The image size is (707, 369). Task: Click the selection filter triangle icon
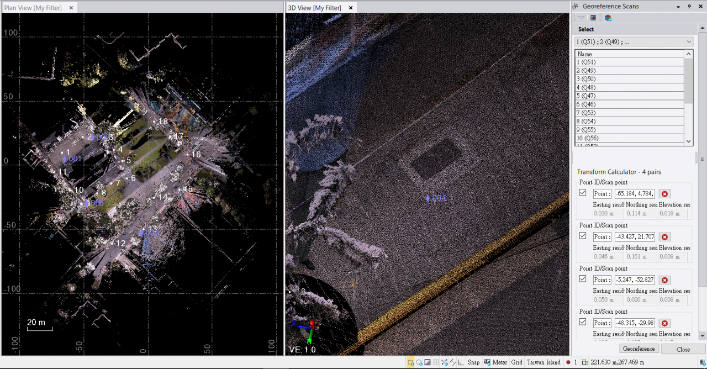point(582,18)
